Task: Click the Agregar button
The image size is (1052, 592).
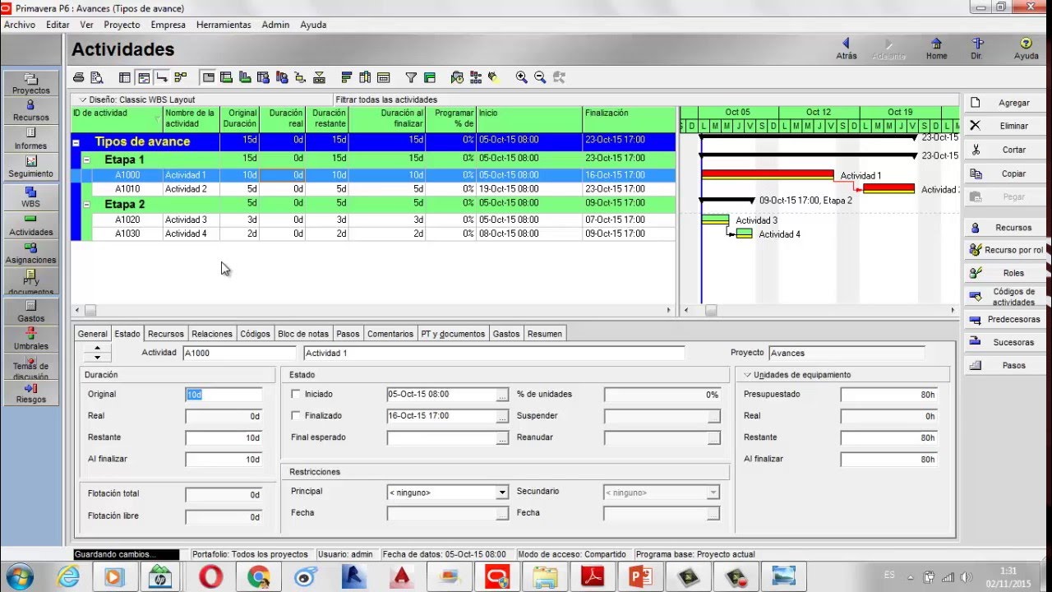Action: [x=1004, y=103]
